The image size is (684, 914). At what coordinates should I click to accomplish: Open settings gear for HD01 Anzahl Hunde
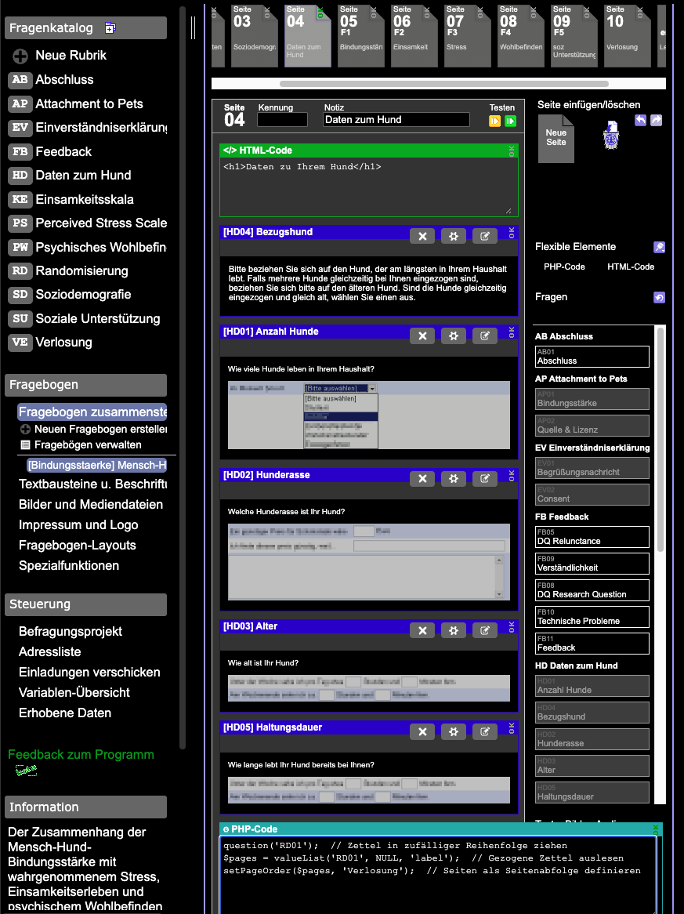pos(454,335)
